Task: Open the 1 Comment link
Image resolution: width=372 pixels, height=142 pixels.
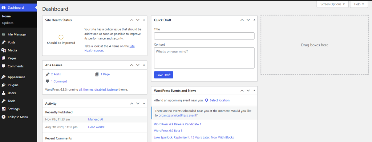Action: pos(59,82)
